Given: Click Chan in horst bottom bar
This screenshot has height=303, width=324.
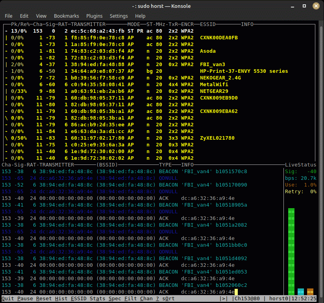Looking at the screenshot, I should coord(146,298).
